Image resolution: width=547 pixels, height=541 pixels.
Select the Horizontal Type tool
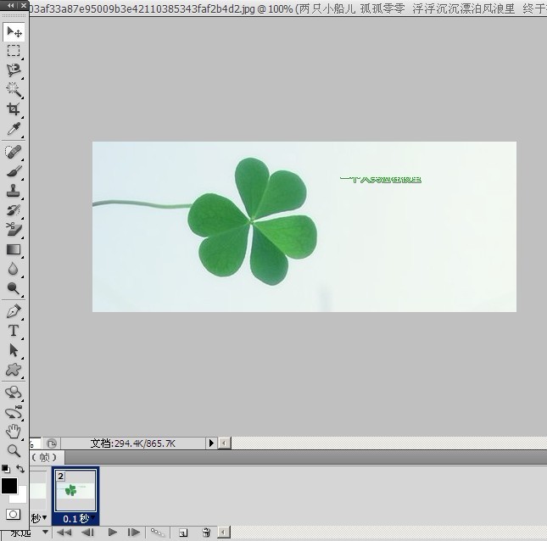[x=14, y=331]
